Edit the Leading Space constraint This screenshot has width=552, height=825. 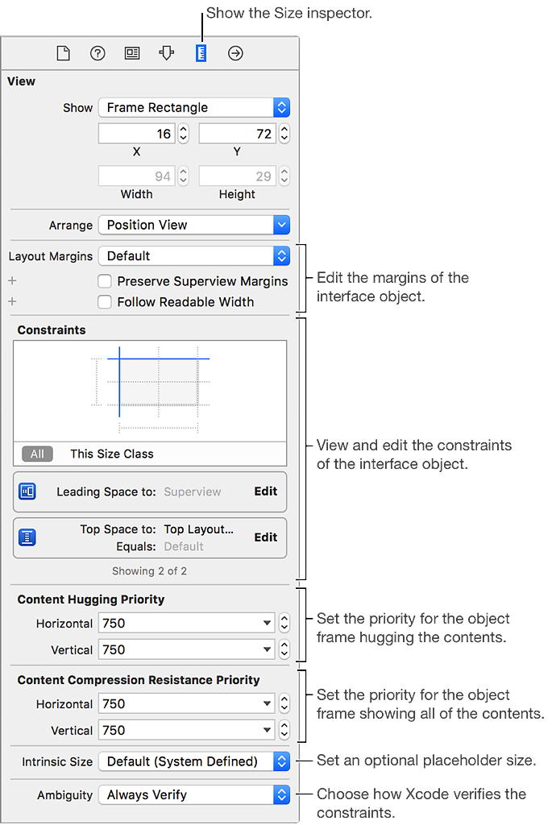click(266, 491)
